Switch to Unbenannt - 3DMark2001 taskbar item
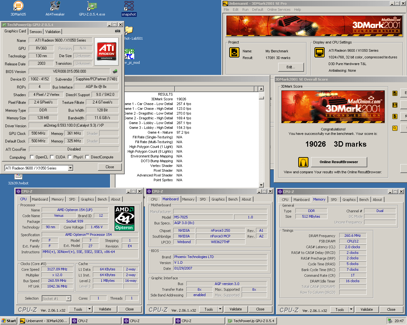 (x=44, y=321)
